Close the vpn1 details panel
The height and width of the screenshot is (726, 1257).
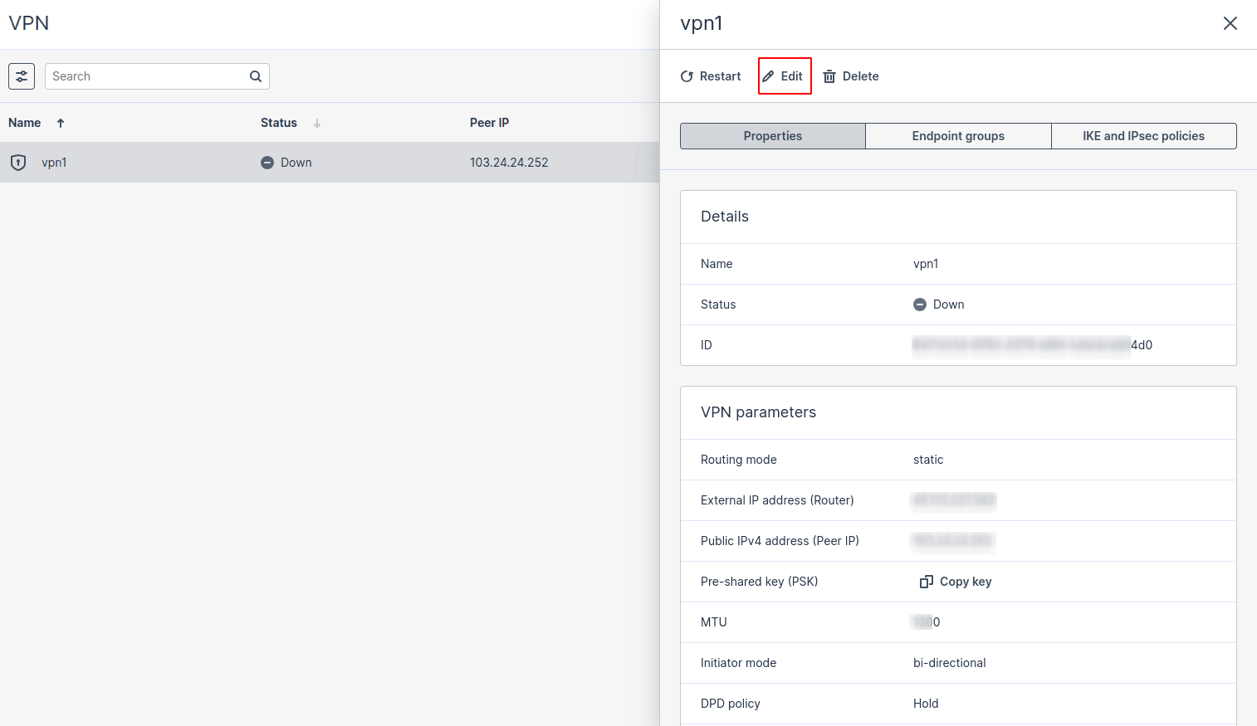(x=1230, y=23)
